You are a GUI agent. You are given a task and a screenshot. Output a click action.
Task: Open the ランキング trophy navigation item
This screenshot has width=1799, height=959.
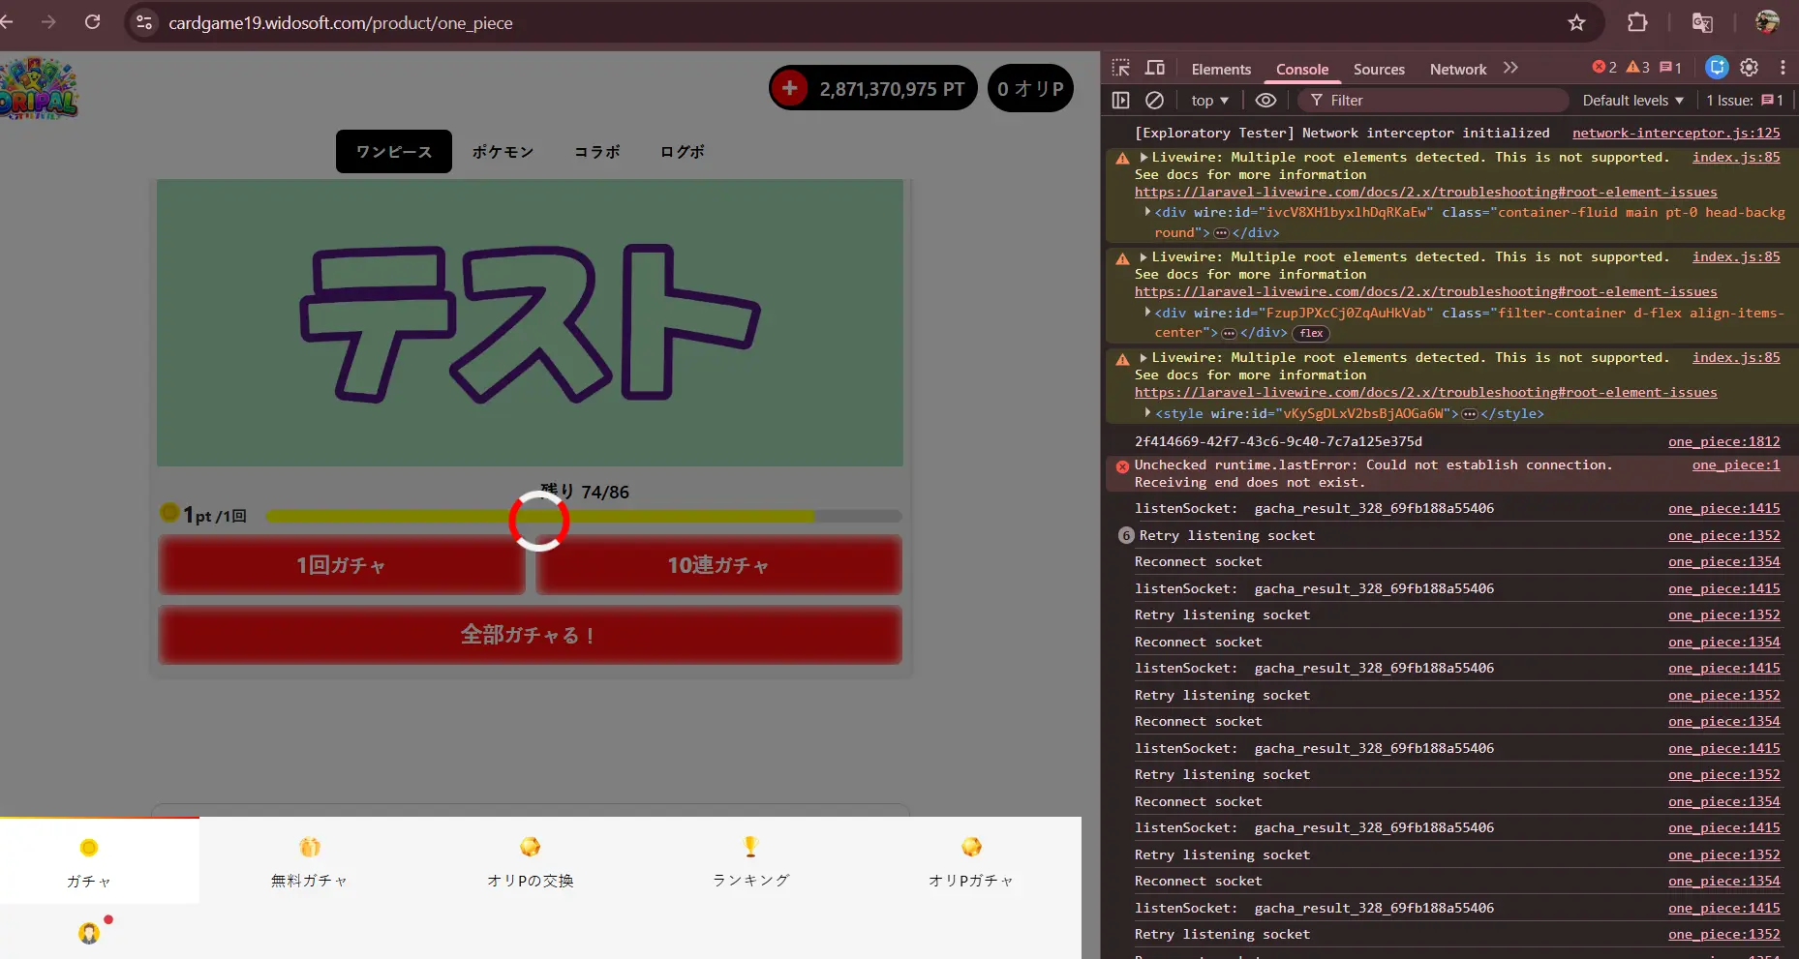click(x=750, y=860)
